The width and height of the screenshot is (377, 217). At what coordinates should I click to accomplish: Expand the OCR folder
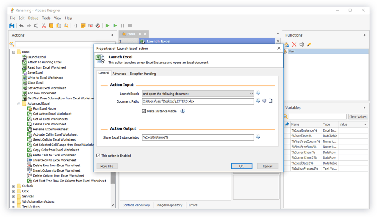pyautogui.click(x=13, y=192)
